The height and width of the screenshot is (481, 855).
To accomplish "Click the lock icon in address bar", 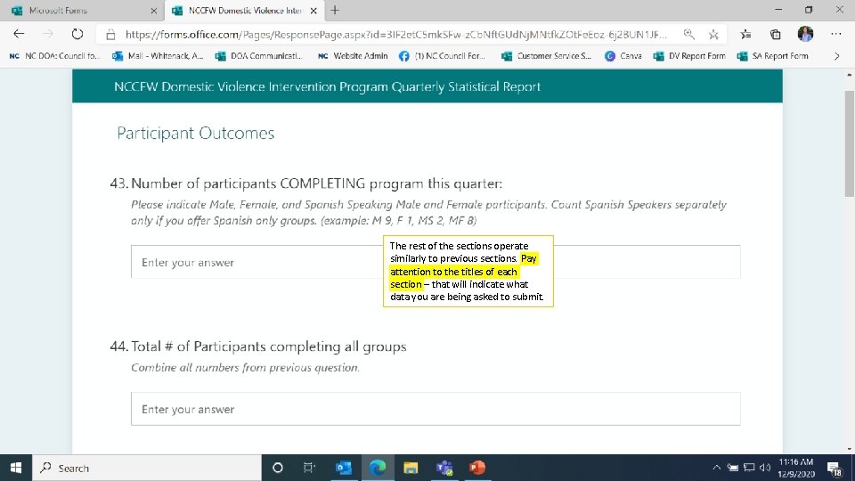I will [110, 35].
